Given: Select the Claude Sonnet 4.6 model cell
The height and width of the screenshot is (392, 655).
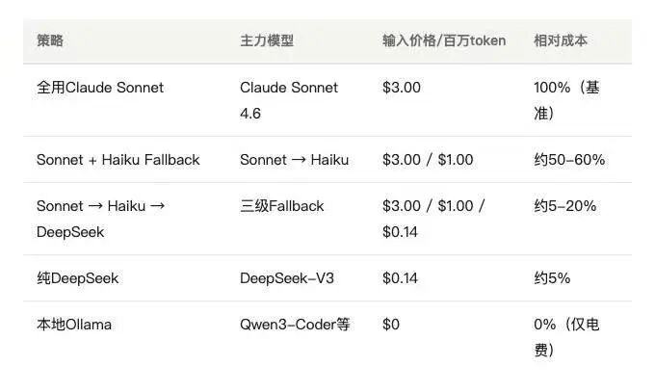Looking at the screenshot, I should 289,100.
